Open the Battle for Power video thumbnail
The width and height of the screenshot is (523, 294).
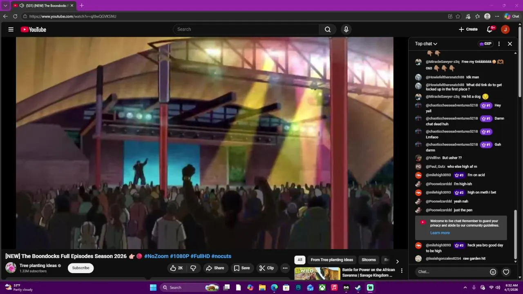click(x=317, y=274)
